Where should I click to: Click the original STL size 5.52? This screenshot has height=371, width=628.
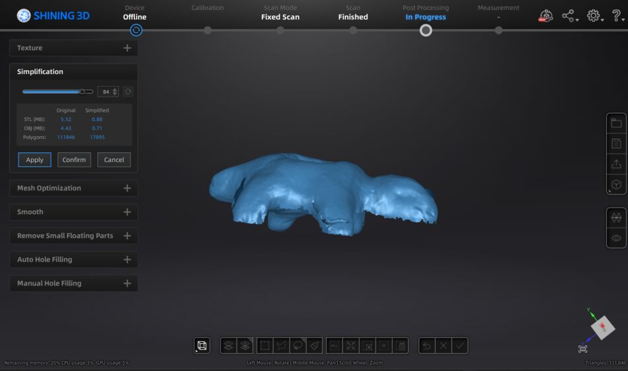(x=66, y=120)
